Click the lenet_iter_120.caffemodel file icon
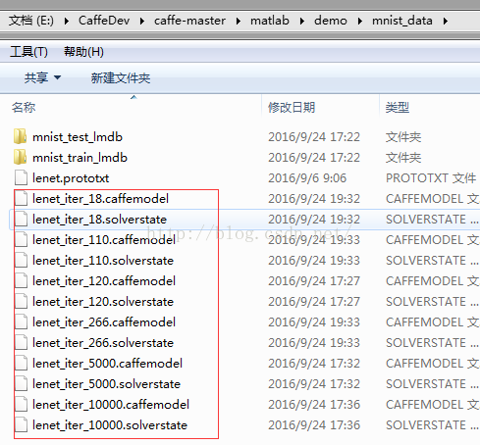 pos(21,280)
